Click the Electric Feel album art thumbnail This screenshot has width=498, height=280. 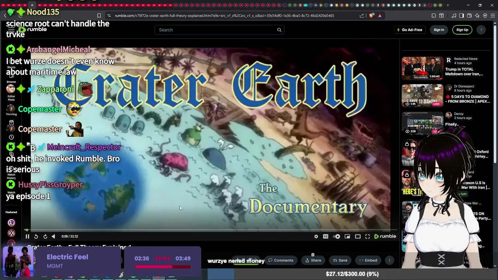[18, 261]
